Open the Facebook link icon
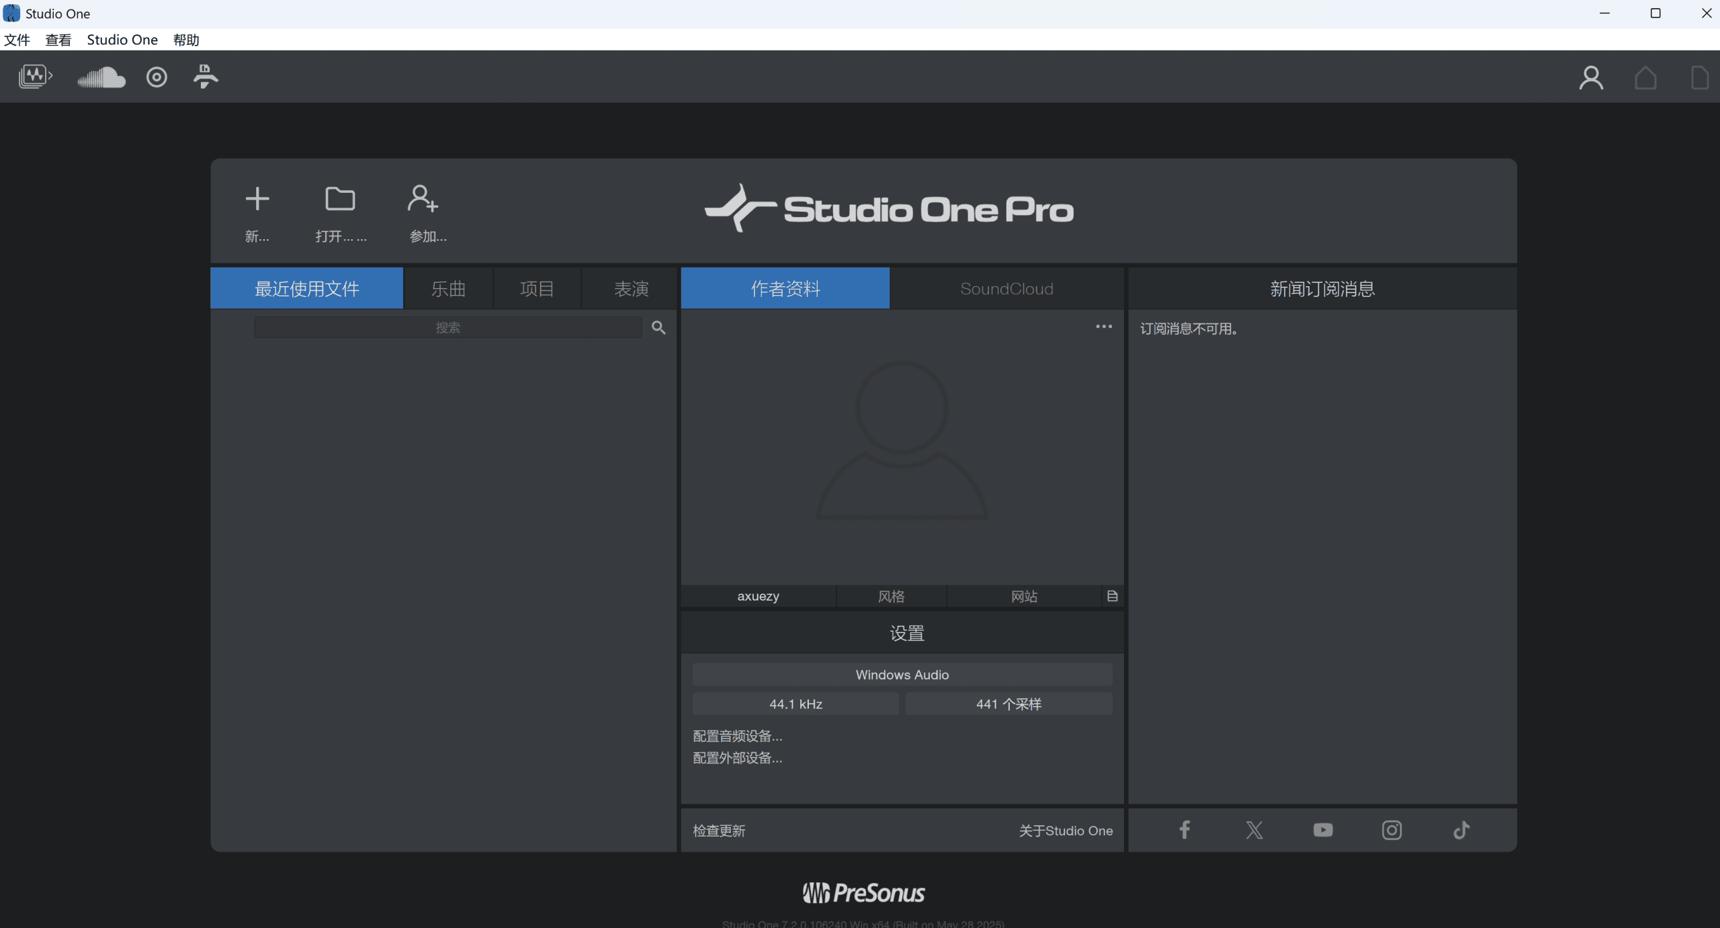This screenshot has width=1720, height=928. (1185, 830)
